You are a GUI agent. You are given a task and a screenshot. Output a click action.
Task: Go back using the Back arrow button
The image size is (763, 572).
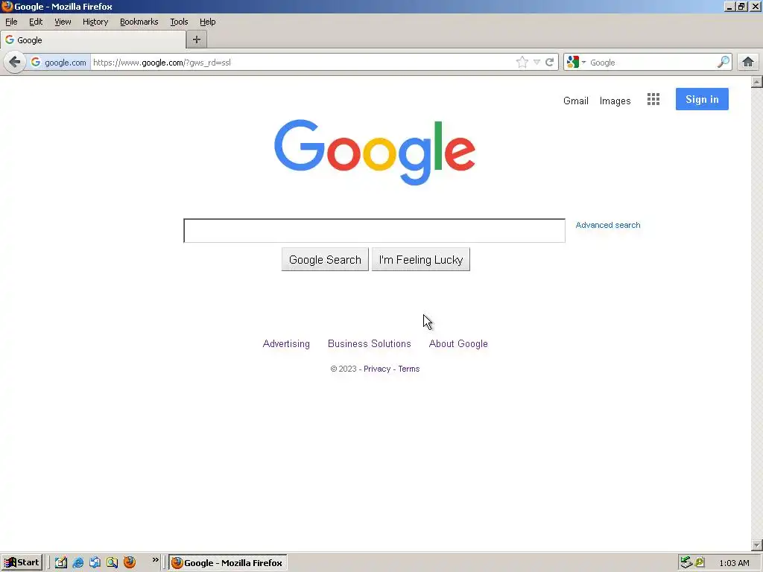tap(15, 63)
